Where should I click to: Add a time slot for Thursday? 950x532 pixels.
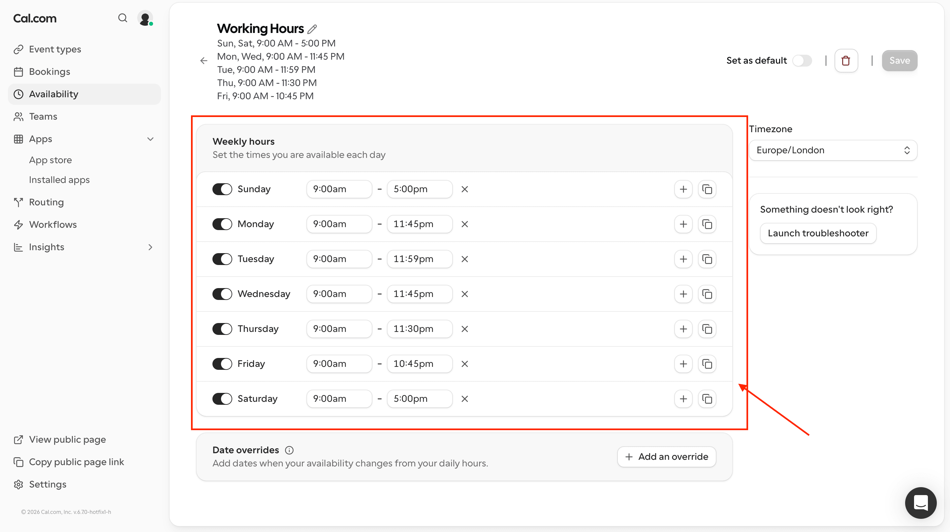pyautogui.click(x=683, y=329)
